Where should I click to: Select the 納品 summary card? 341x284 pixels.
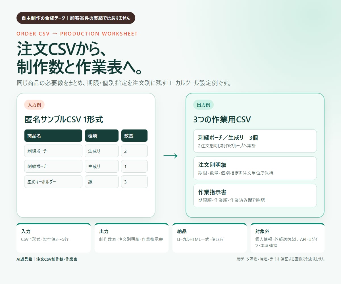click(209, 238)
